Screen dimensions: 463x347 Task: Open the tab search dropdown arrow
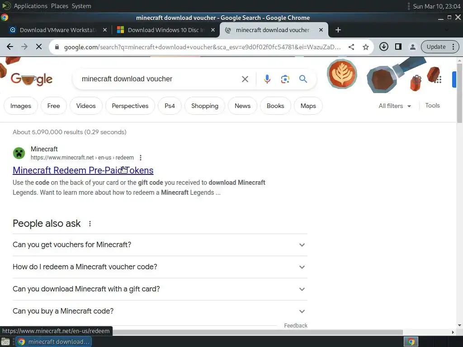coord(446,30)
